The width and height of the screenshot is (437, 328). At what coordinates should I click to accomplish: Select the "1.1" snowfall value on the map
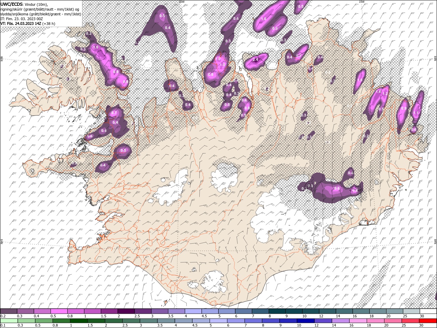tap(416, 113)
